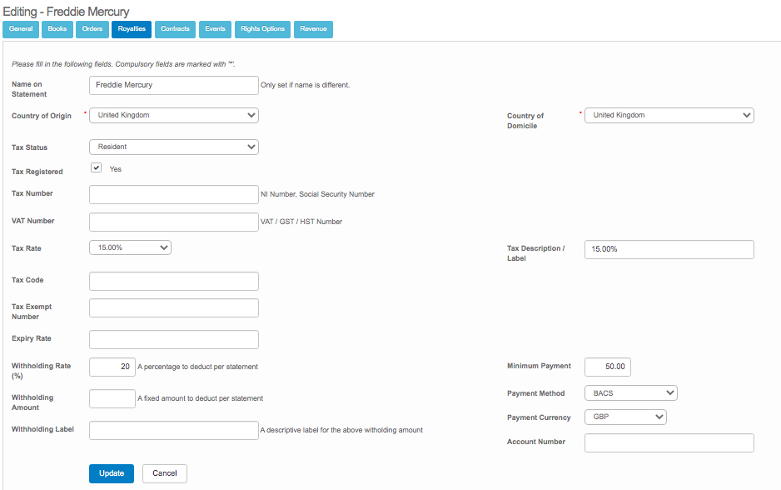This screenshot has width=781, height=490.
Task: Click 'A percentage to deduct per statement' text
Action: click(x=197, y=367)
